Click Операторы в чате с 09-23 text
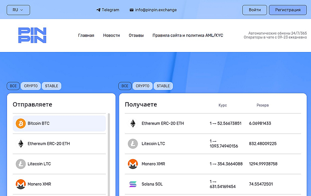This screenshot has width=311, height=196. [x=275, y=37]
